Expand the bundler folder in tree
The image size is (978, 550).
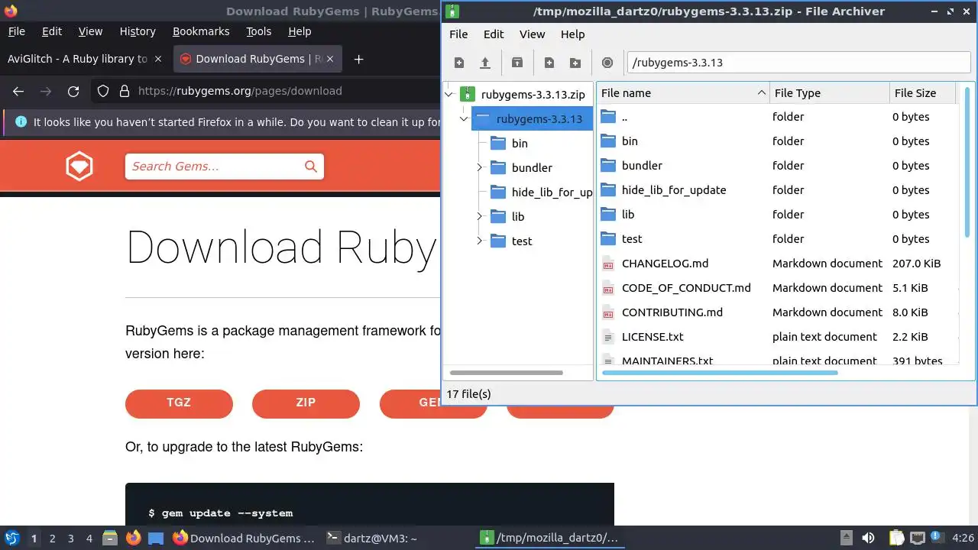pos(480,168)
